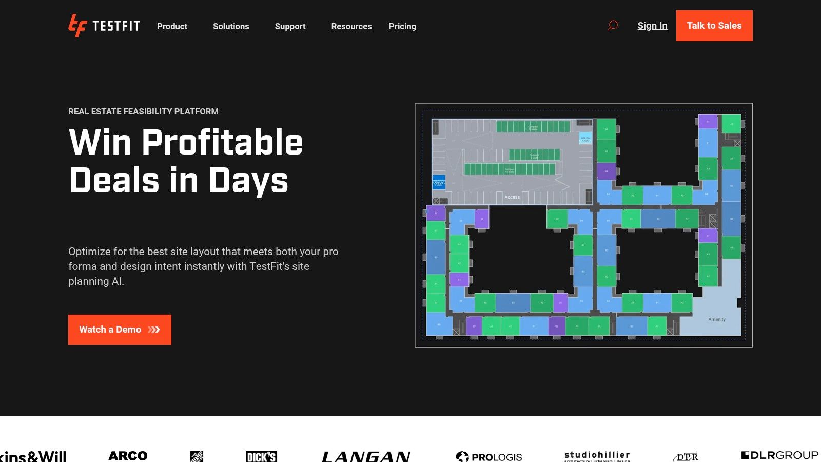Click the TestFit logo in the header
821x462 pixels.
tap(104, 26)
